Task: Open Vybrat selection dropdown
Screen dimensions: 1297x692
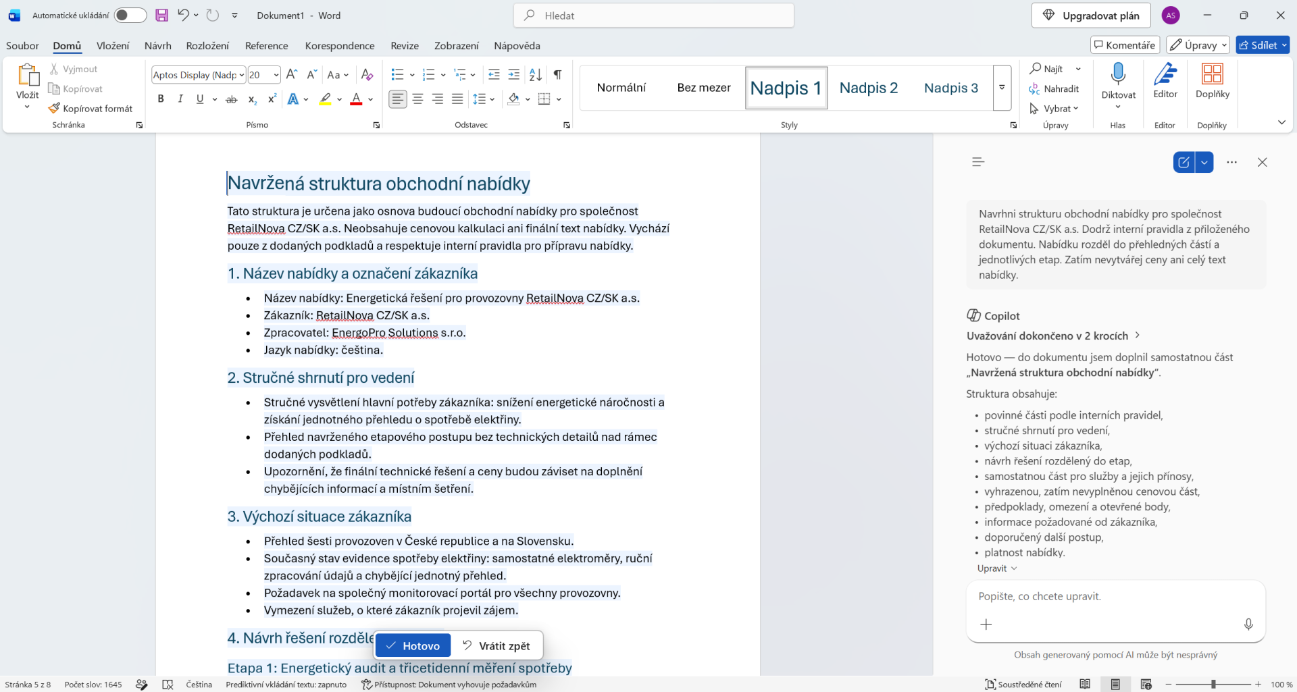Action: tap(1054, 108)
